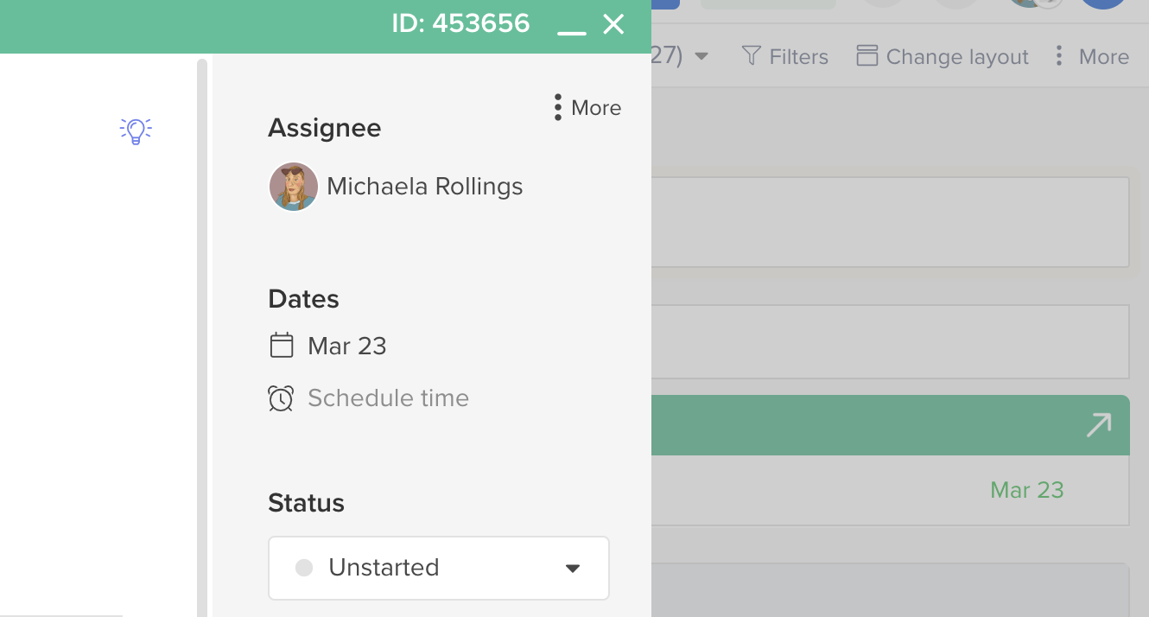Open the Status combo box
This screenshot has width=1149, height=617.
coord(438,568)
